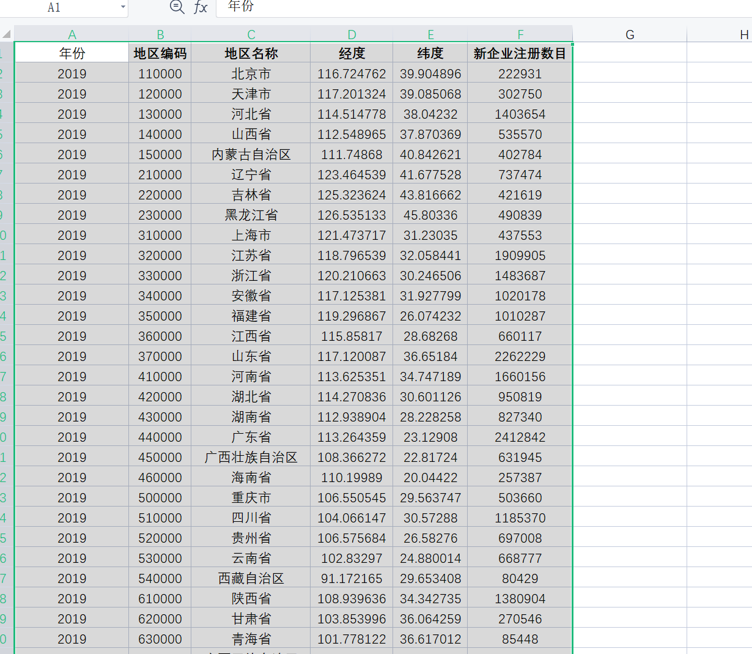
Task: Open the insert function fx button
Action: pyautogui.click(x=201, y=7)
